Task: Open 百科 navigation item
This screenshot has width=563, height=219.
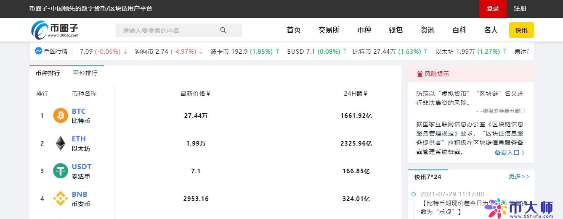Action: pos(459,30)
